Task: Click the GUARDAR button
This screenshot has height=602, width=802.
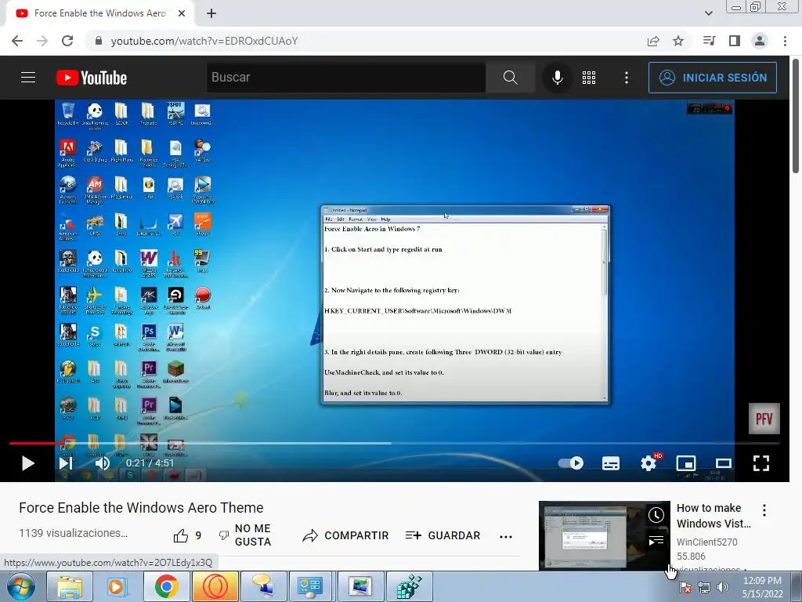Action: [443, 535]
